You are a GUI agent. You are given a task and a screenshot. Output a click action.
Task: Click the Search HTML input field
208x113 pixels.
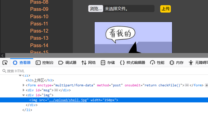pyautogui.click(x=104, y=71)
